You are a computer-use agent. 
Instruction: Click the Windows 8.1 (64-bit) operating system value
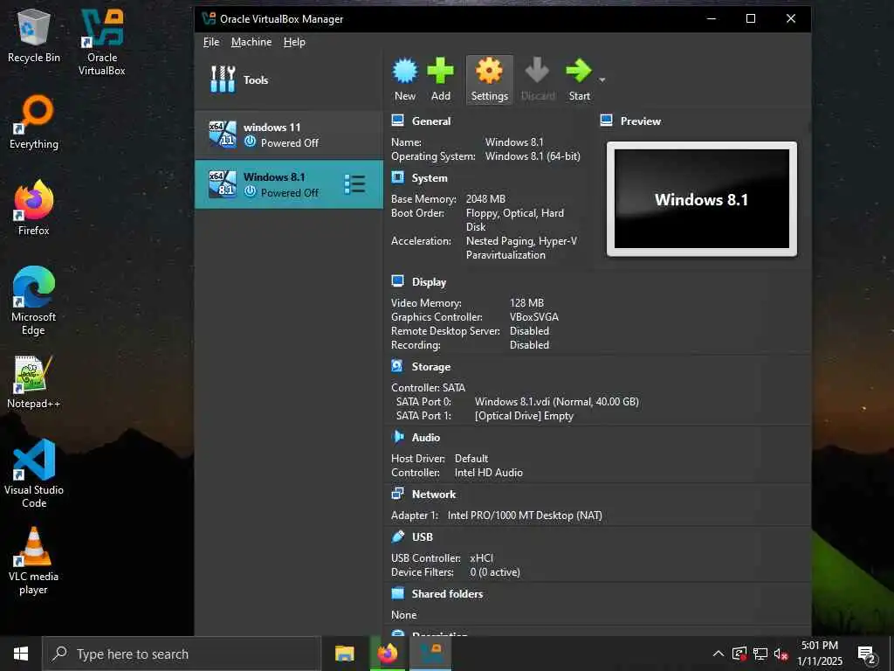(533, 156)
